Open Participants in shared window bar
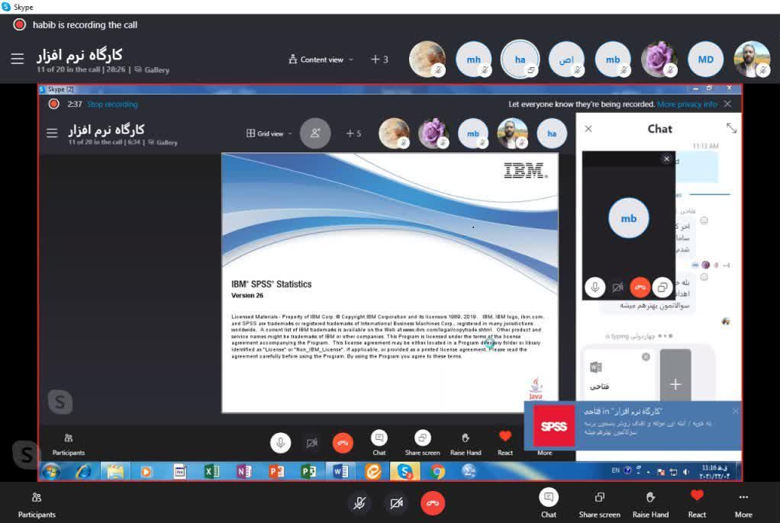780x523 pixels. (x=69, y=444)
